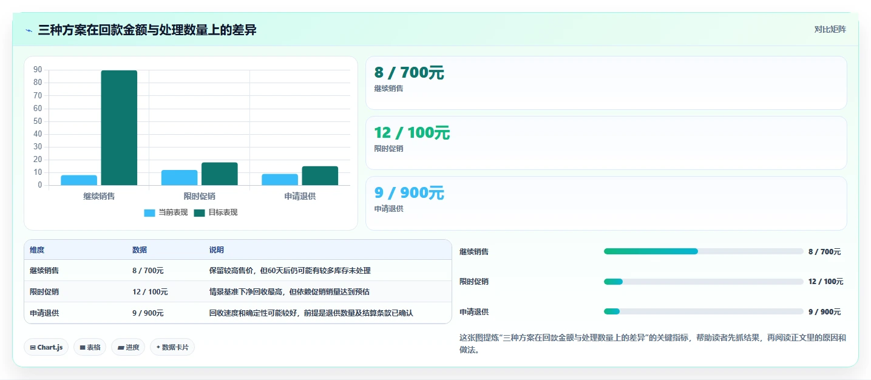
Task: Click the 12 / 100元 table cell
Action: tap(150, 292)
